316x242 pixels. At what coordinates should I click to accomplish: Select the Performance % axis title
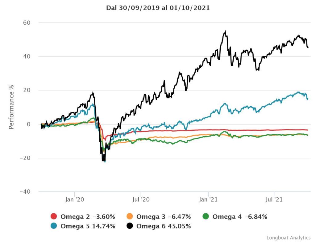click(11, 107)
